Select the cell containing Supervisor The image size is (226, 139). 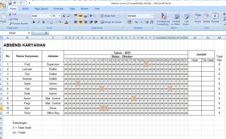coord(53,64)
